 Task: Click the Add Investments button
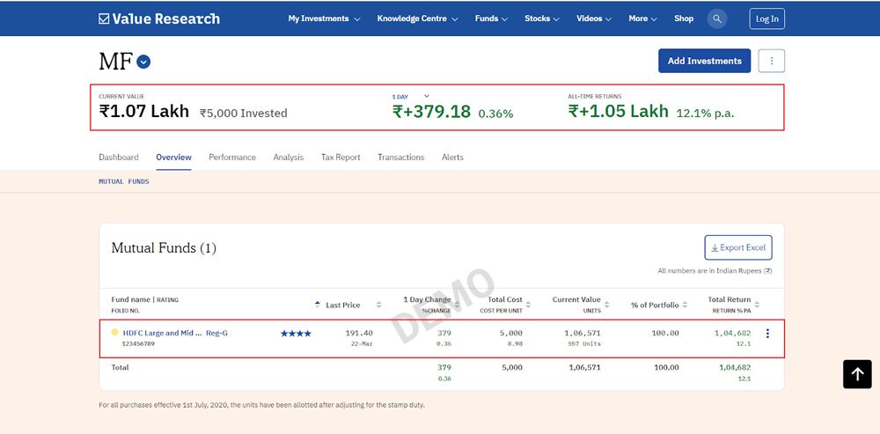[704, 61]
